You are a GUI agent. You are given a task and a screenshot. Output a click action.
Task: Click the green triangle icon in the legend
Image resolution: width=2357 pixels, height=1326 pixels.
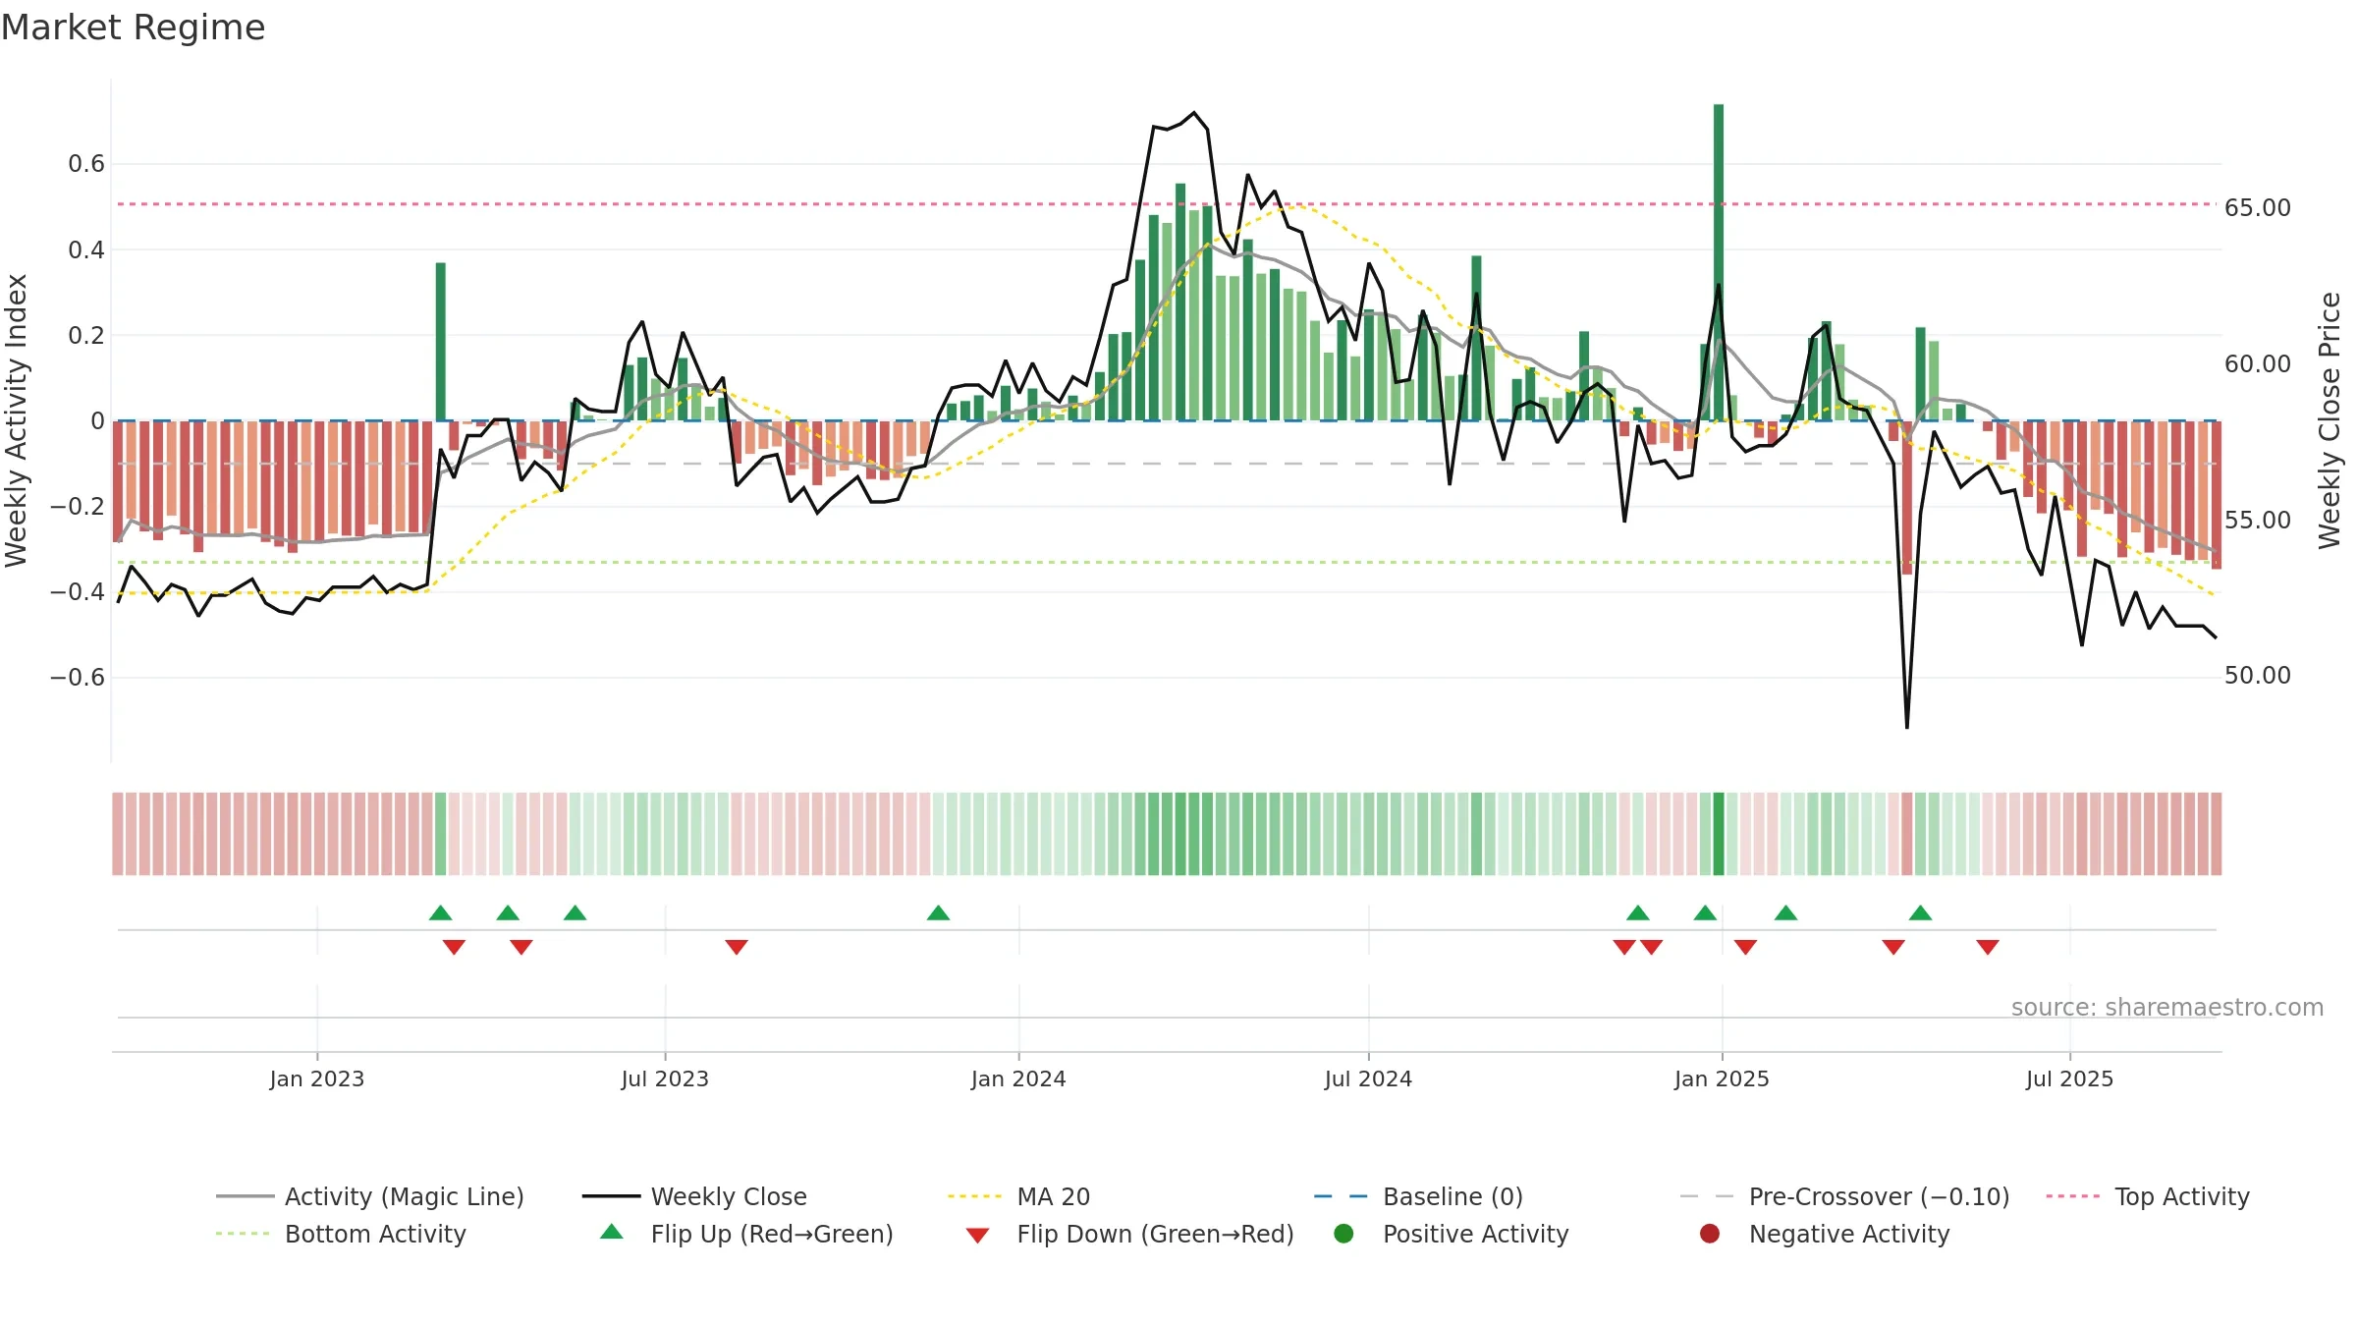[x=612, y=1232]
